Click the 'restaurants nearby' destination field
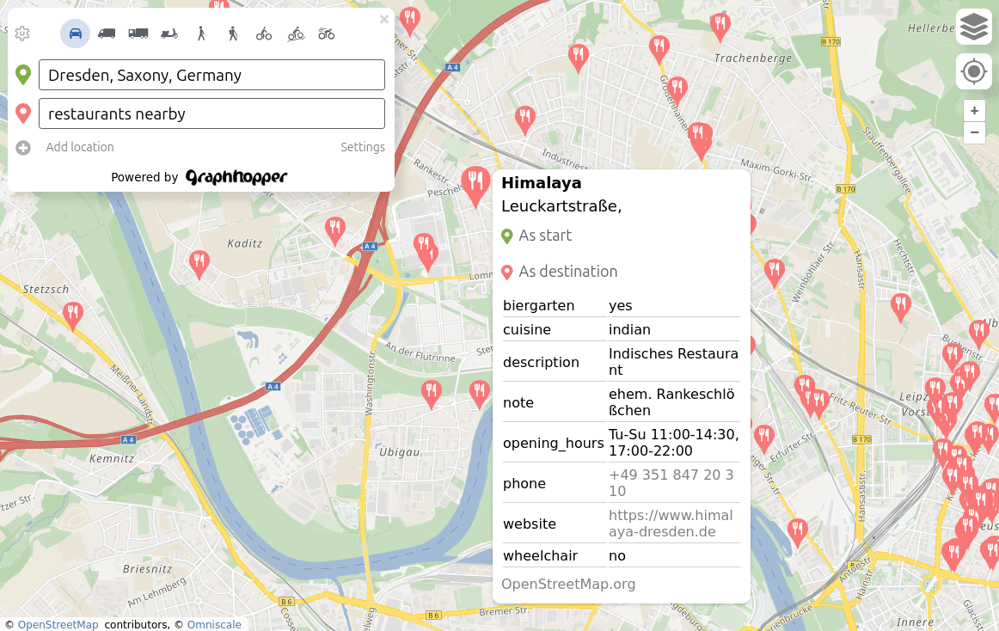999x631 pixels. click(x=211, y=113)
